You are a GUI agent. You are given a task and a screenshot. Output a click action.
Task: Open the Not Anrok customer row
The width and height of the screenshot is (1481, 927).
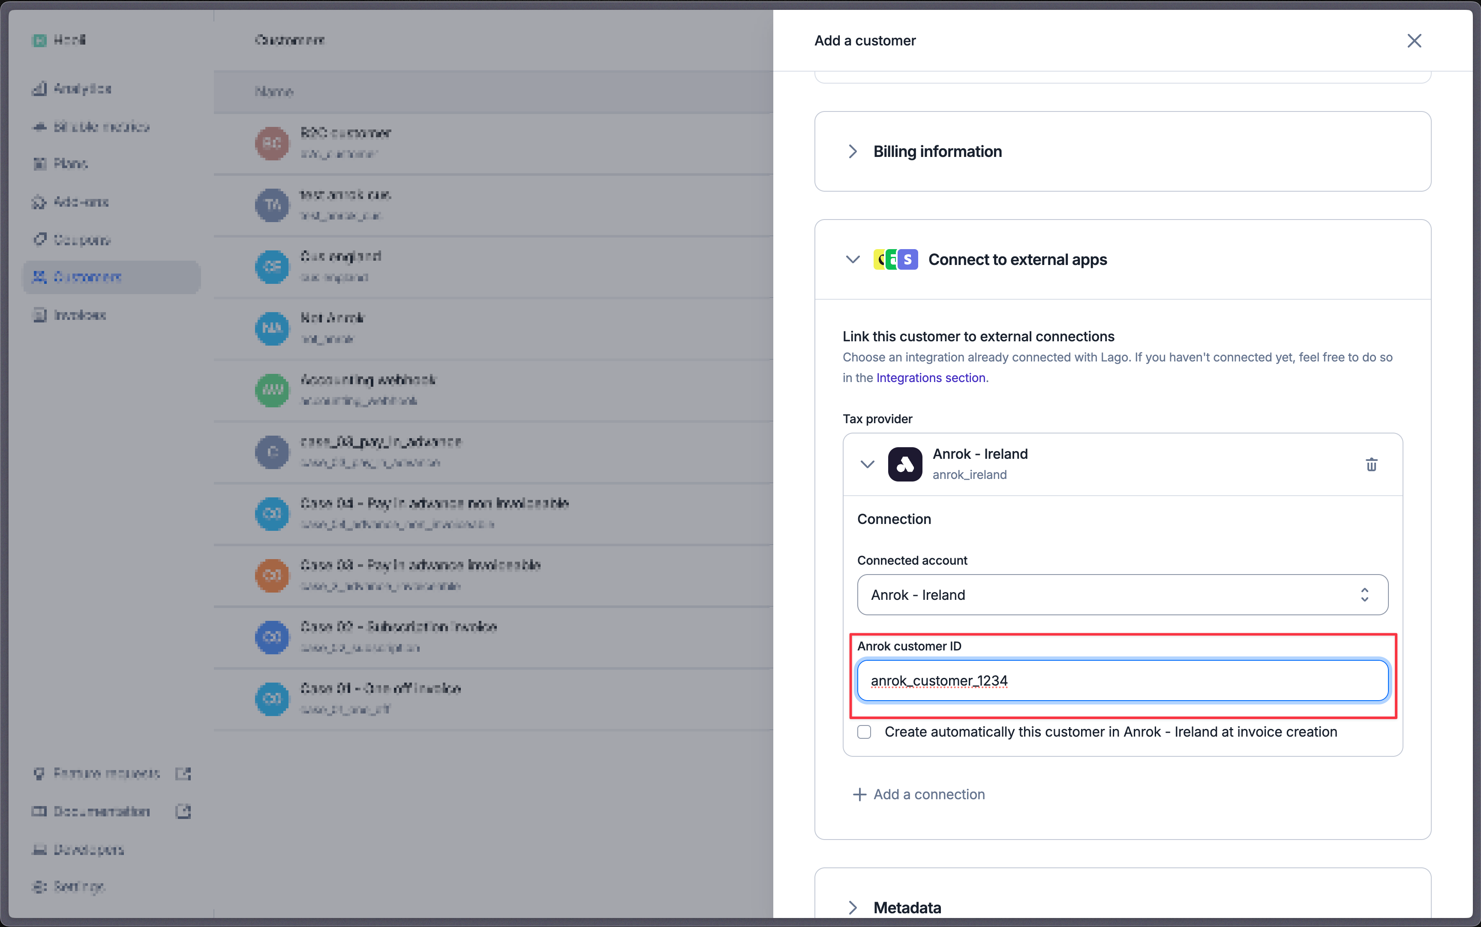point(493,328)
